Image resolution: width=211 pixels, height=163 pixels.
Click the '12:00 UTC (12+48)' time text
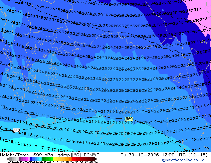(x=185, y=155)
